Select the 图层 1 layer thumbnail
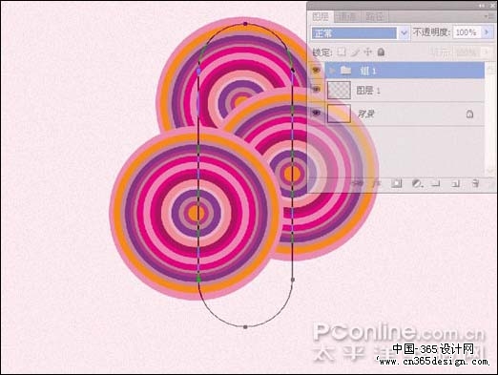The height and width of the screenshot is (375, 498). coord(339,91)
